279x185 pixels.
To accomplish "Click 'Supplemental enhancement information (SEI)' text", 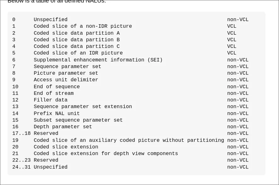I will 98,60.
